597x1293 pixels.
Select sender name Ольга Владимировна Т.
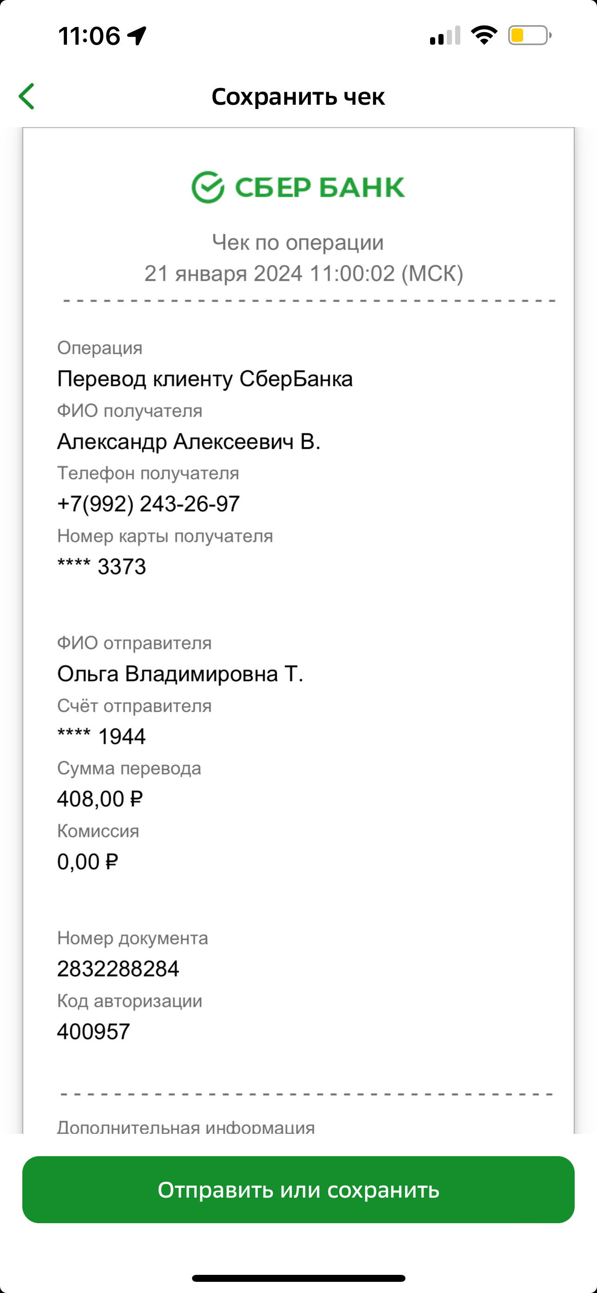pyautogui.click(x=180, y=673)
